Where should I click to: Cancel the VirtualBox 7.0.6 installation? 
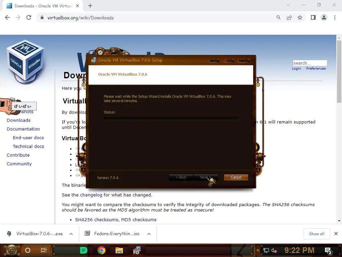coord(236,177)
